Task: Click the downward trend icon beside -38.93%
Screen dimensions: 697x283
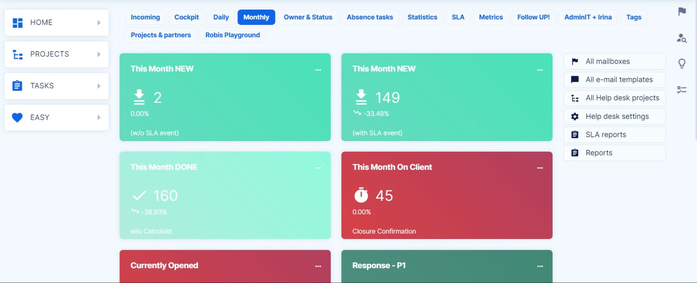Action: coord(135,211)
